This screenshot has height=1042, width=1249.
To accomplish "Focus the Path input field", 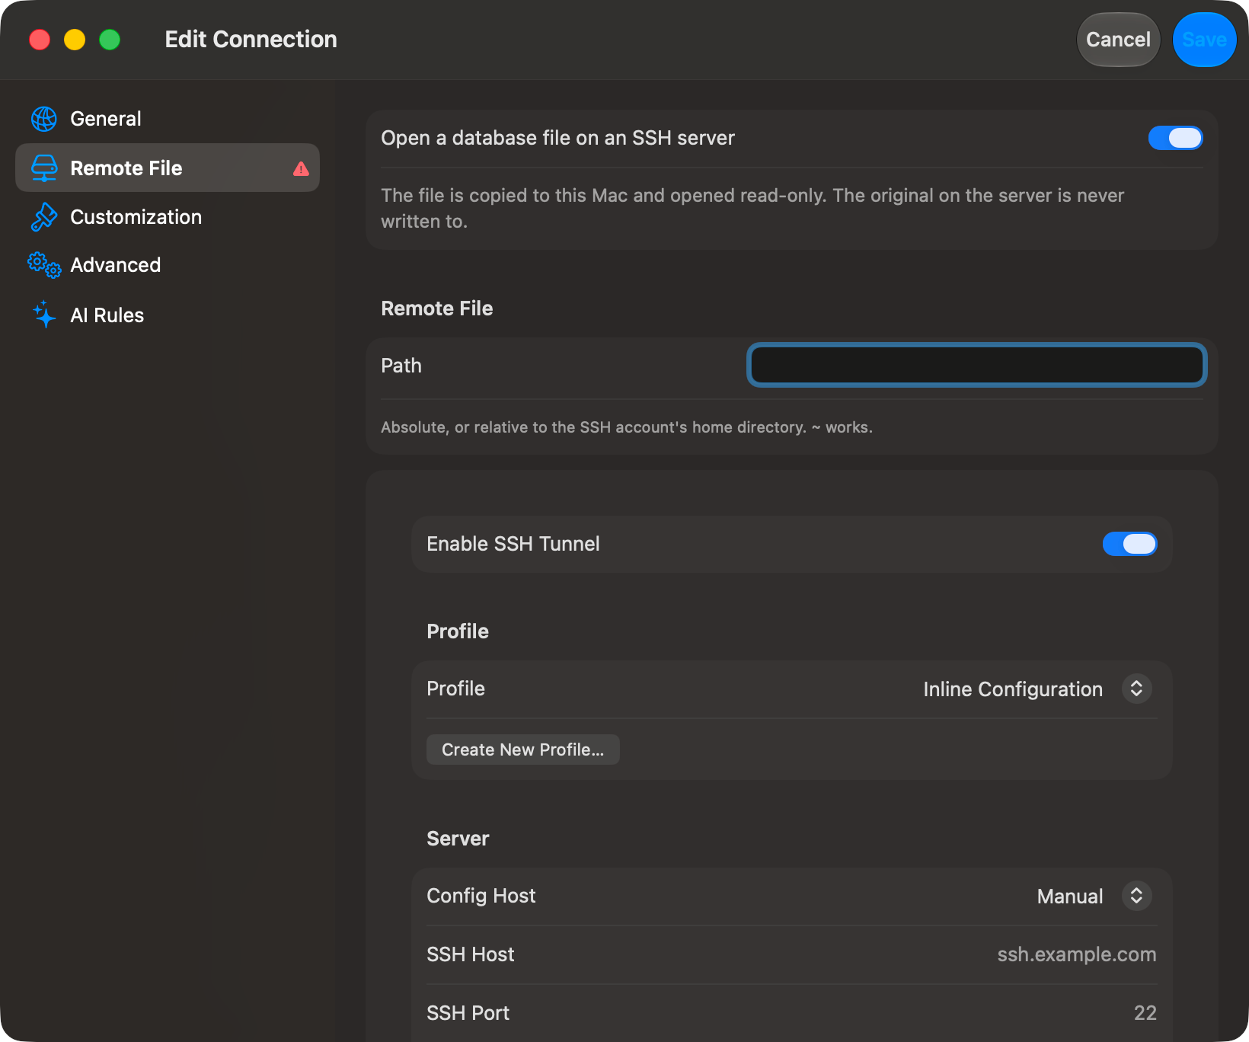I will pyautogui.click(x=976, y=366).
